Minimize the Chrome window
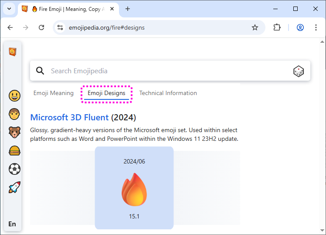The height and width of the screenshot is (235, 326). (275, 9)
